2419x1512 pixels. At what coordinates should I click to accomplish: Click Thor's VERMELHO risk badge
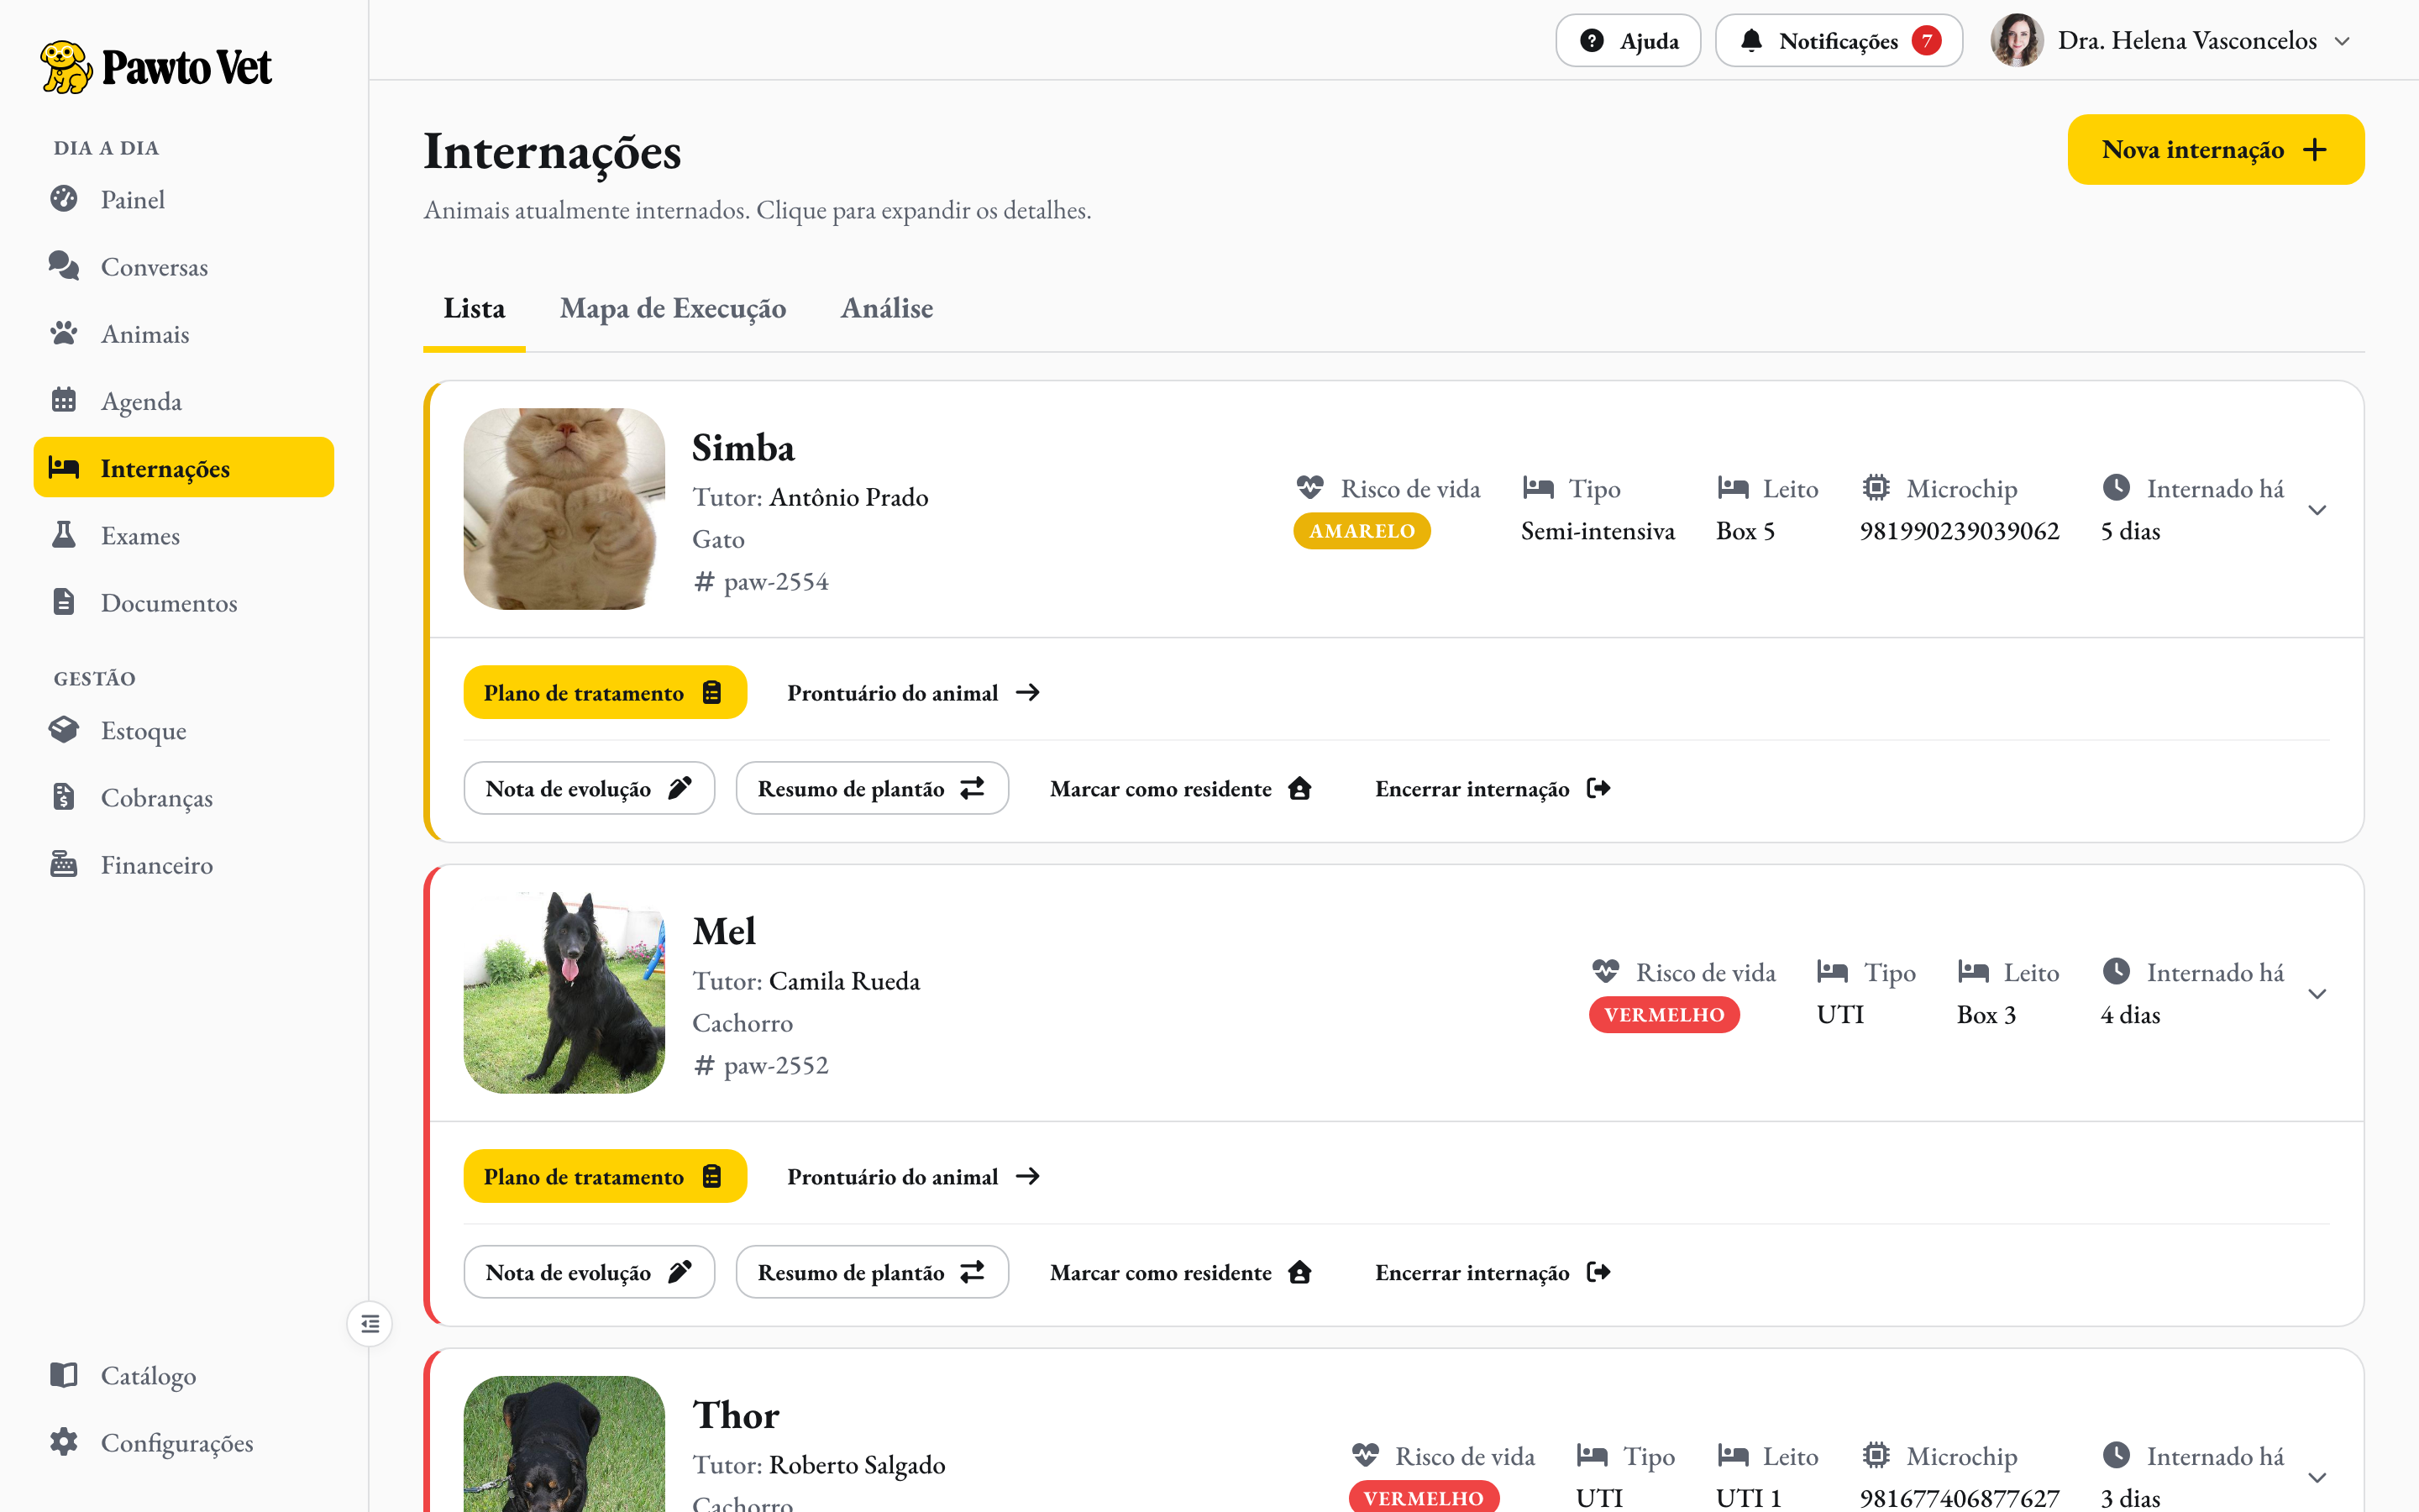coord(1424,1497)
